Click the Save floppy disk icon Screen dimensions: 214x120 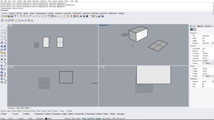(8, 16)
